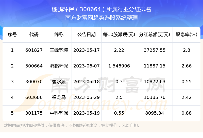Viewport: 203px width, 138px height.
Task: Click the 碧水源 stock name
Action: click(59, 82)
